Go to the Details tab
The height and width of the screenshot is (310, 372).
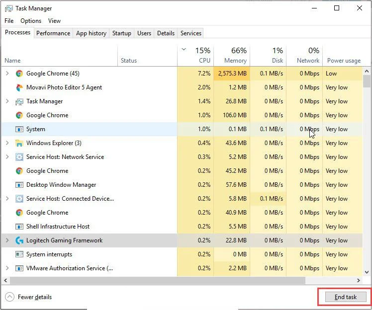click(x=166, y=33)
